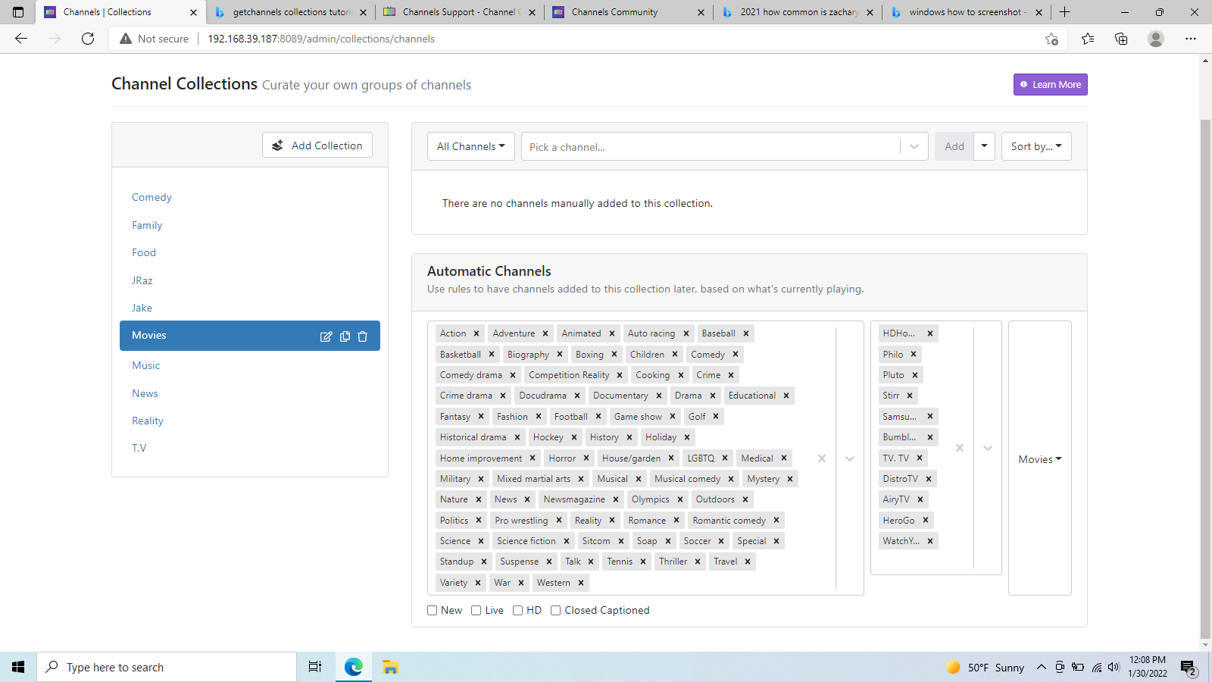Delete the Movies collection with trash icon
The height and width of the screenshot is (682, 1212).
tap(363, 336)
